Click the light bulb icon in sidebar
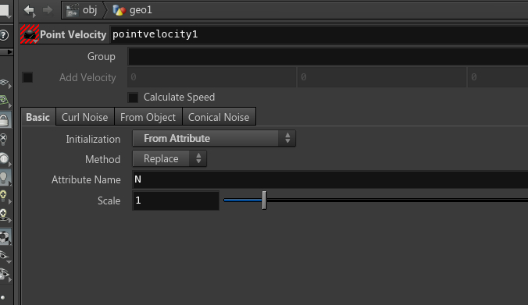528x305 pixels. coord(4,177)
